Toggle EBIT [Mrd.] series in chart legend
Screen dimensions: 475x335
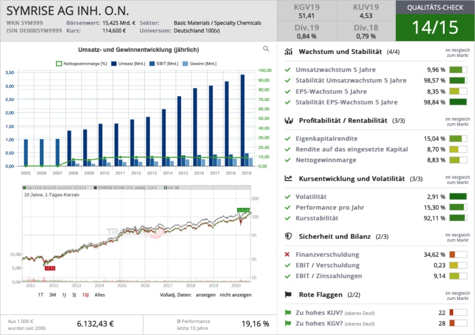click(164, 64)
